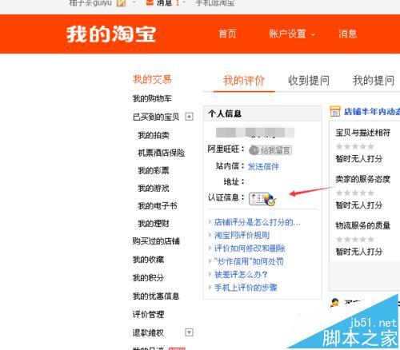Open 我的电子书 in the sidebar
The height and width of the screenshot is (350, 400).
click(x=158, y=206)
